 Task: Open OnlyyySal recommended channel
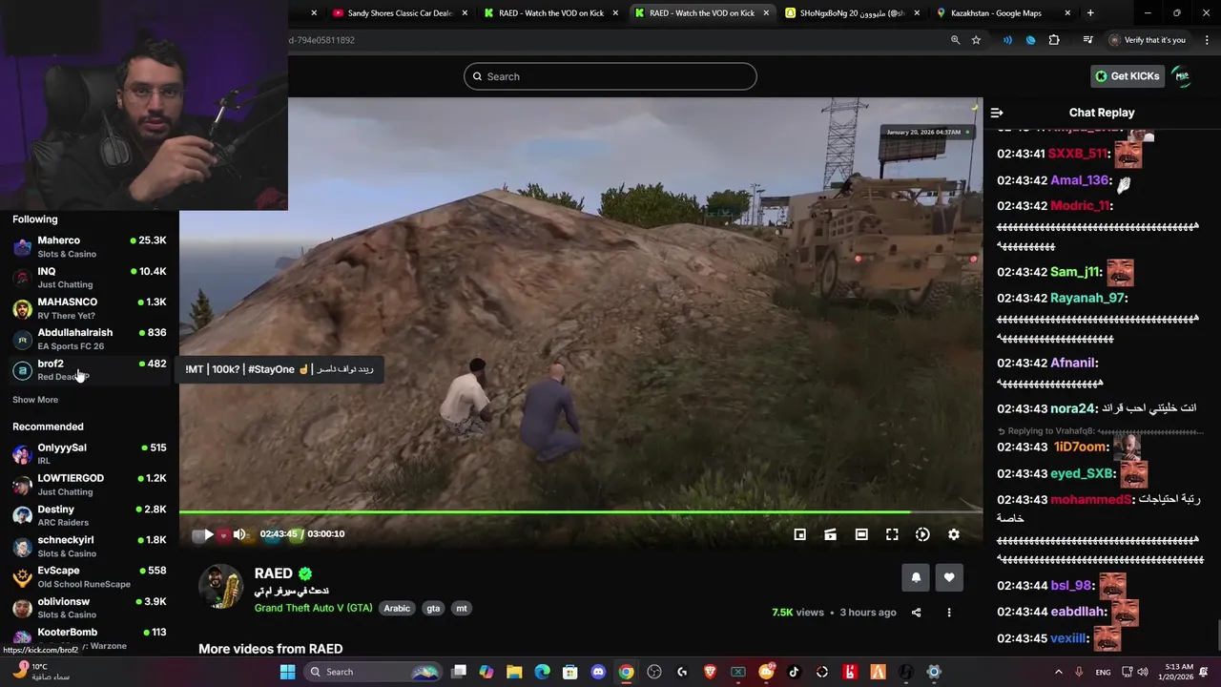tap(90, 454)
